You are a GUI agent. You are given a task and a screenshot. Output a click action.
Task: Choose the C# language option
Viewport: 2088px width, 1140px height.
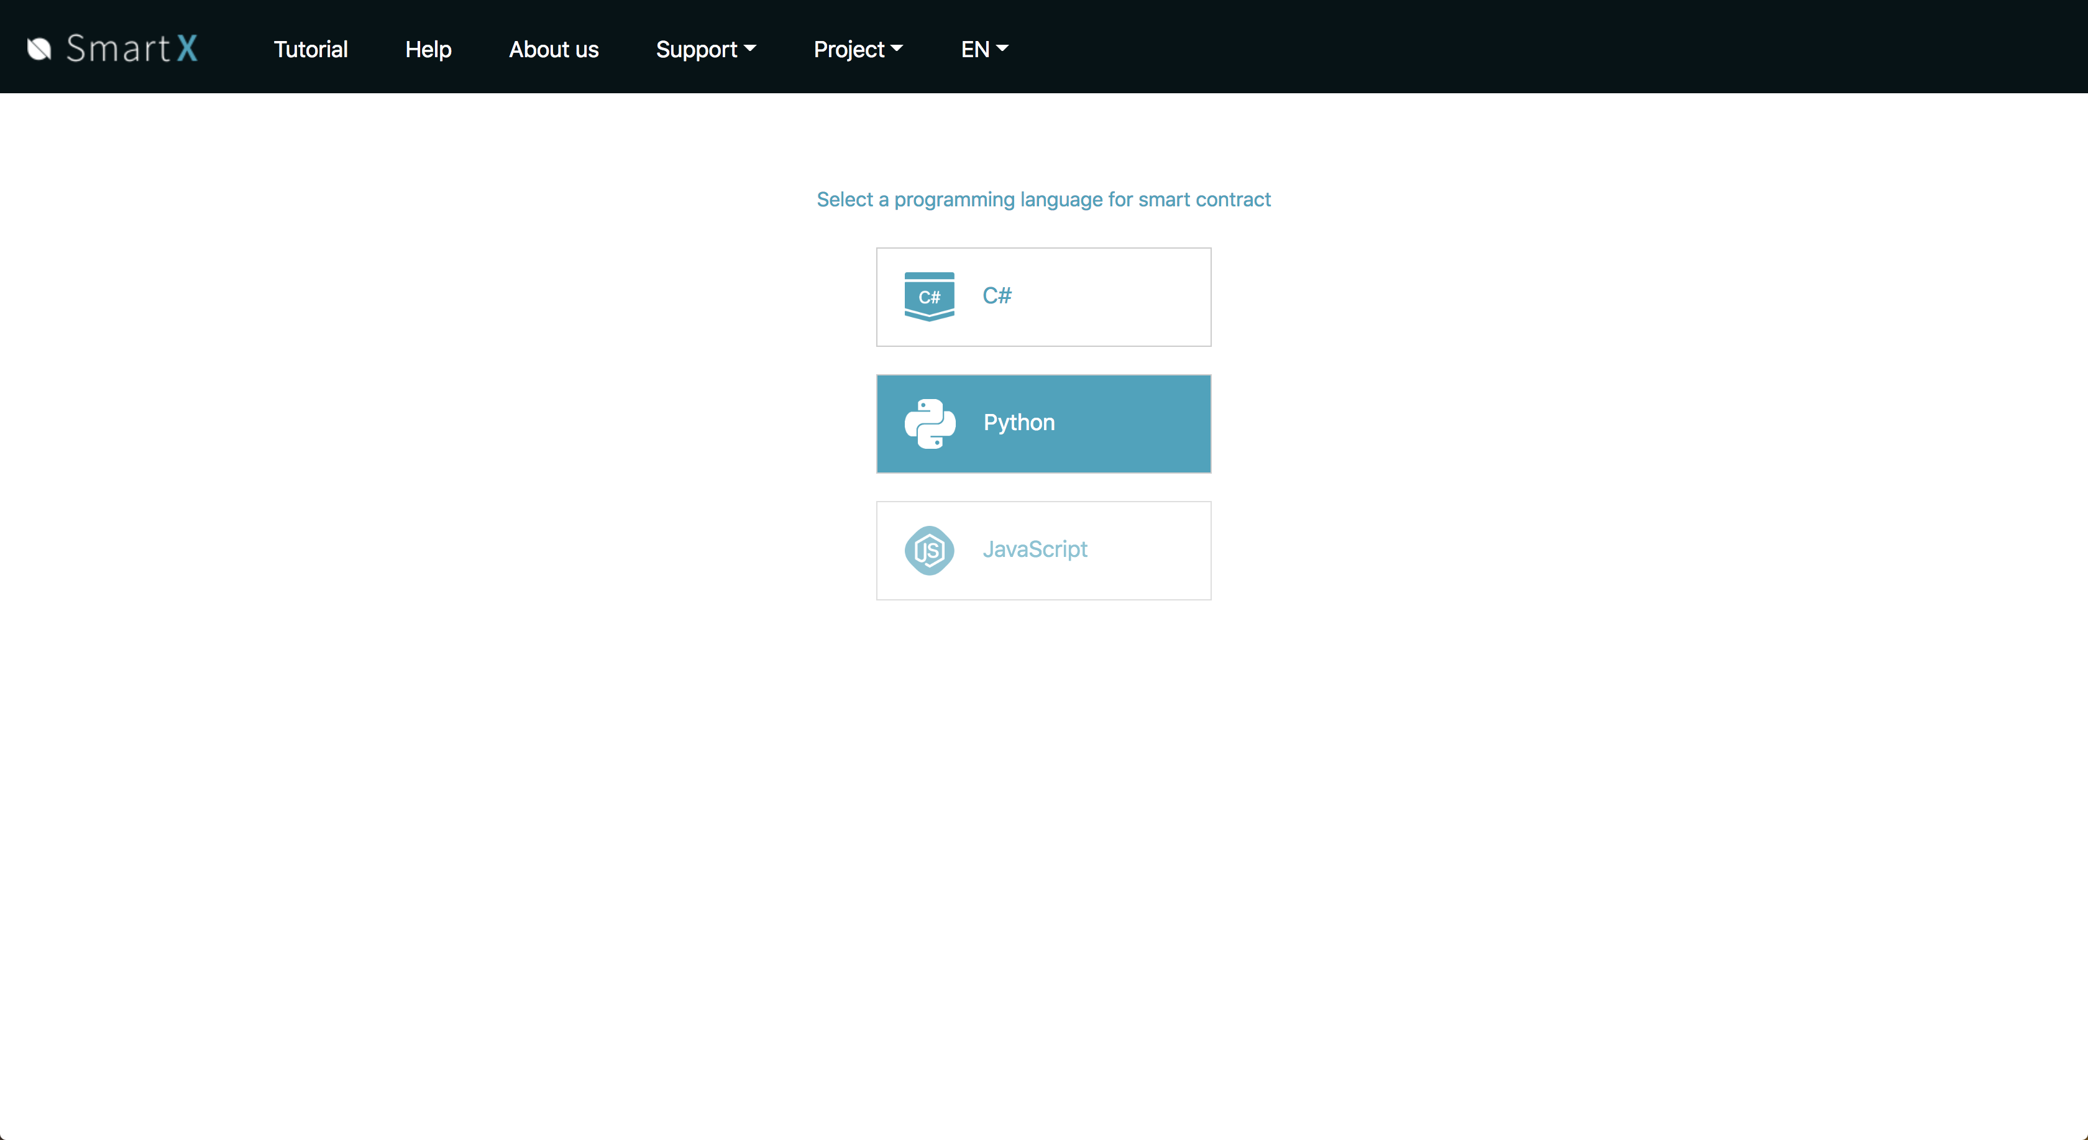coord(1043,296)
